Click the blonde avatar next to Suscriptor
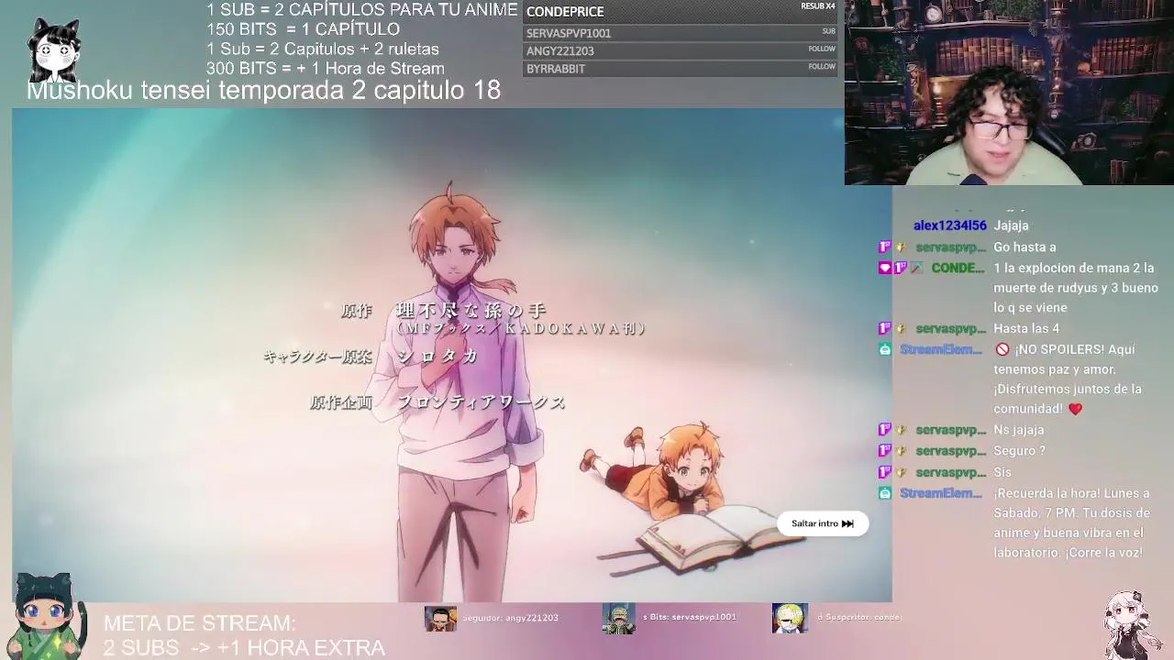The image size is (1174, 660). coord(789,619)
